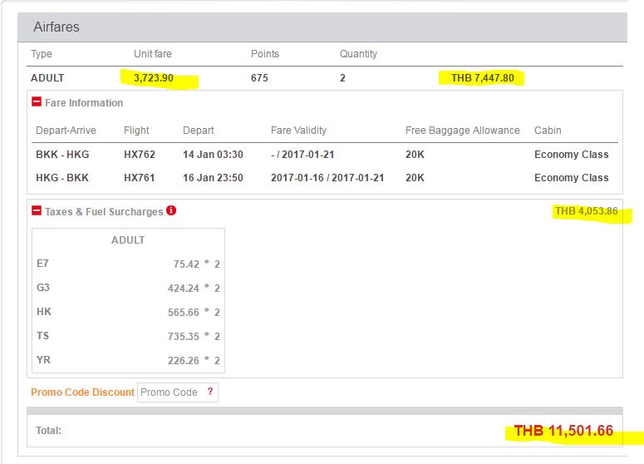Screen dimensions: 644x464
Task: Select the grand total THB 11,501.66
Action: [563, 431]
